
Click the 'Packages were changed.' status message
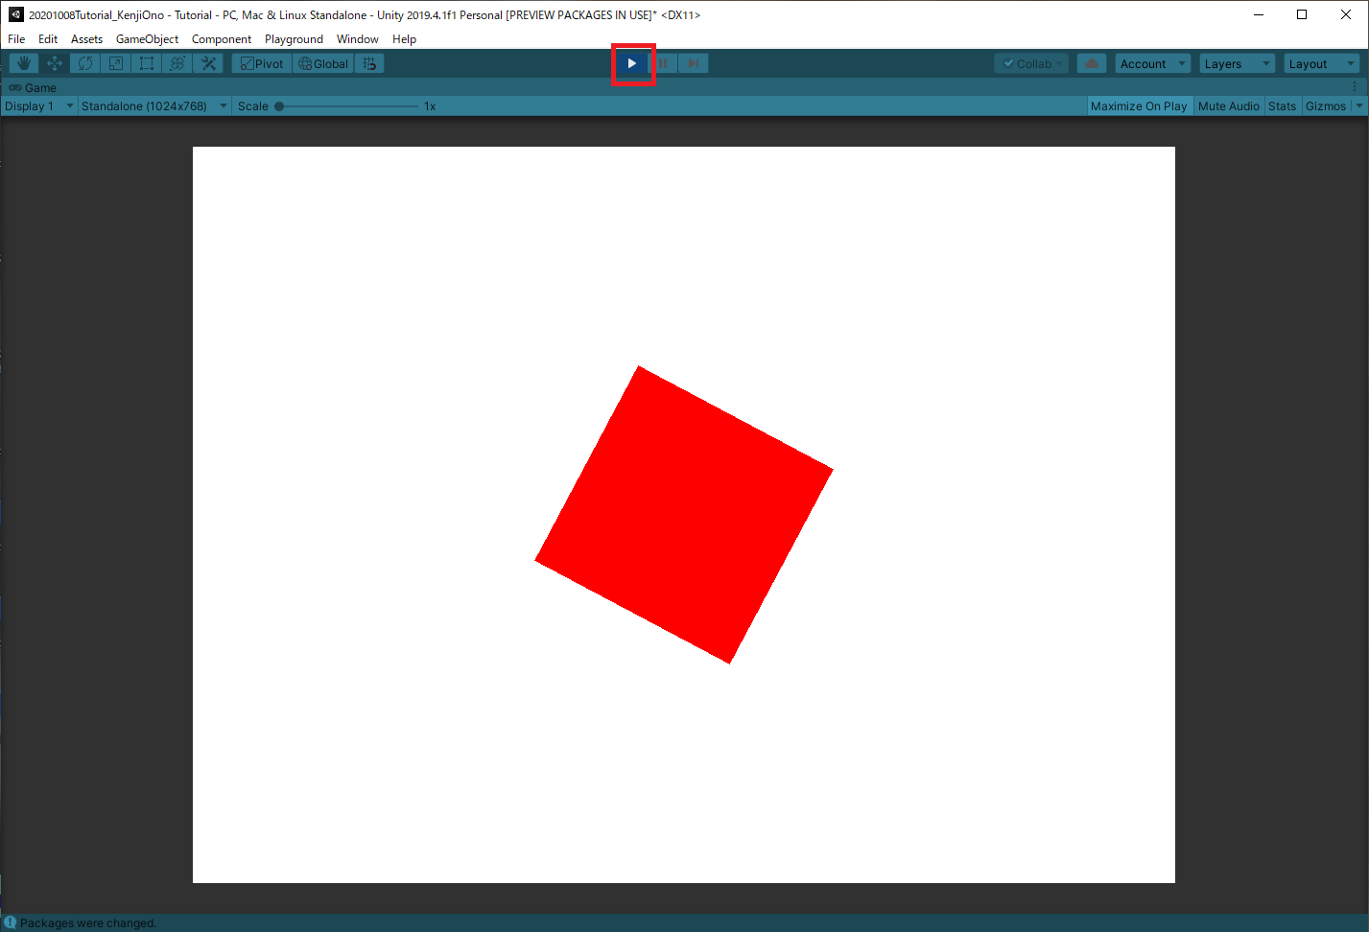(88, 923)
